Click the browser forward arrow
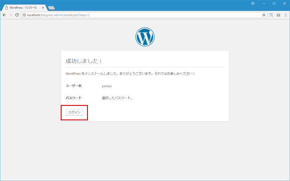290x181 pixels. [10, 15]
